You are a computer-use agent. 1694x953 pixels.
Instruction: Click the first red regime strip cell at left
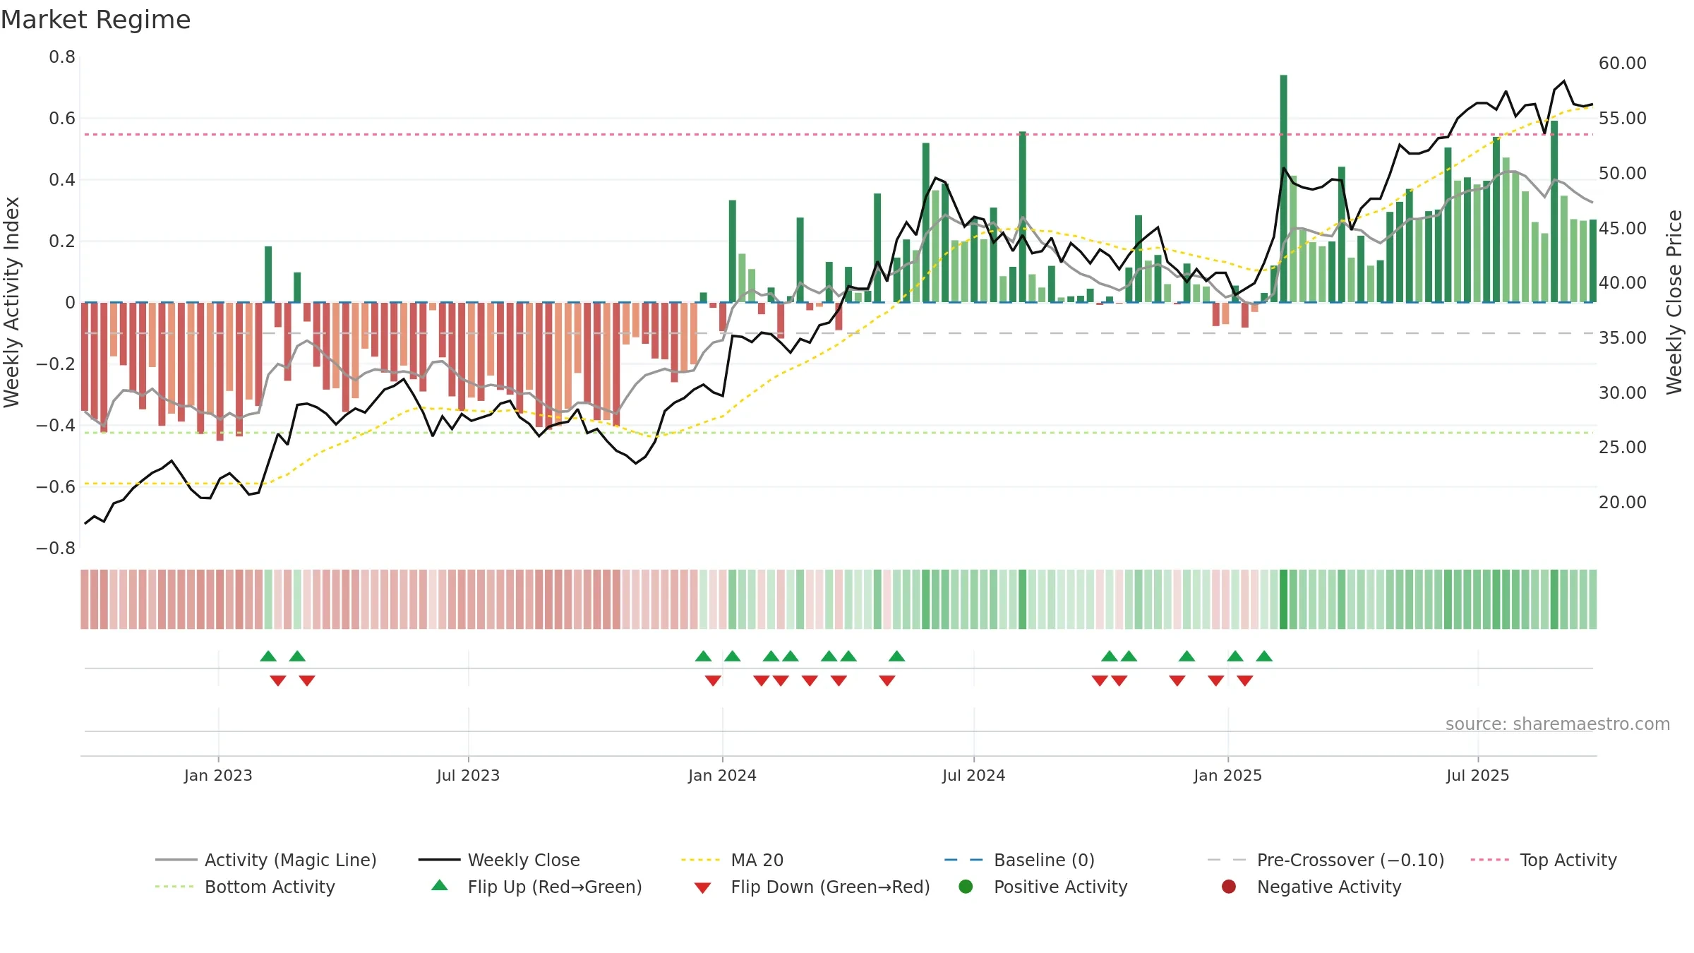point(85,599)
